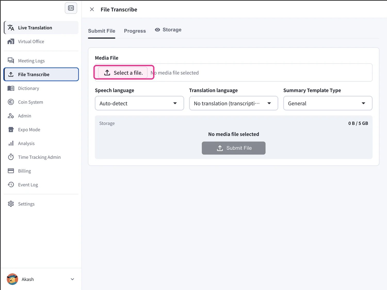
Task: Open the Speech language Auto-detect dropdown
Action: pyautogui.click(x=139, y=103)
